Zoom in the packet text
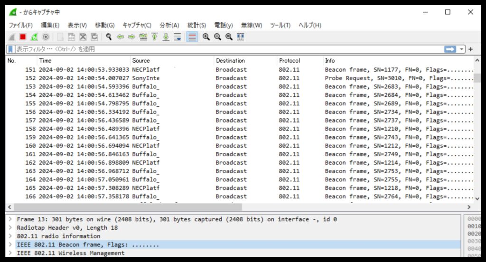Screen dimensions: 486x262 pyautogui.click(x=206, y=37)
